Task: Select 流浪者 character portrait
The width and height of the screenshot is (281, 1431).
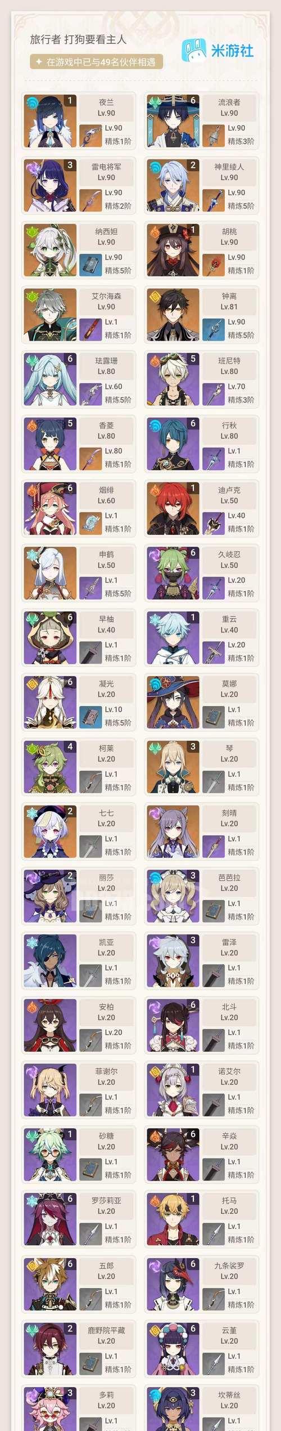Action: (173, 121)
